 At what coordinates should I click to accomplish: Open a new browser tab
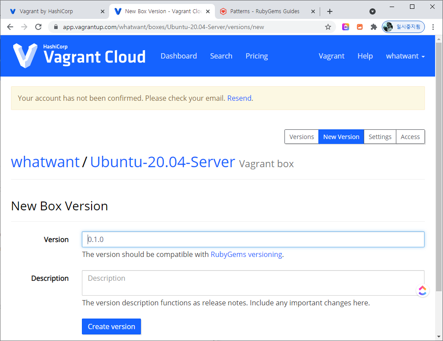(330, 11)
